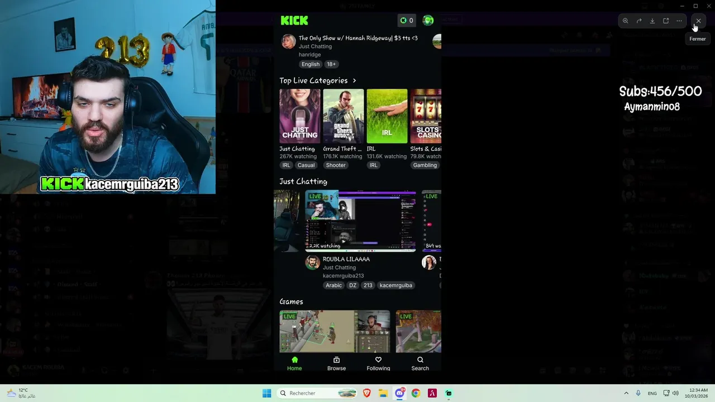Open the Windows Start menu
The height and width of the screenshot is (402, 715).
click(267, 393)
